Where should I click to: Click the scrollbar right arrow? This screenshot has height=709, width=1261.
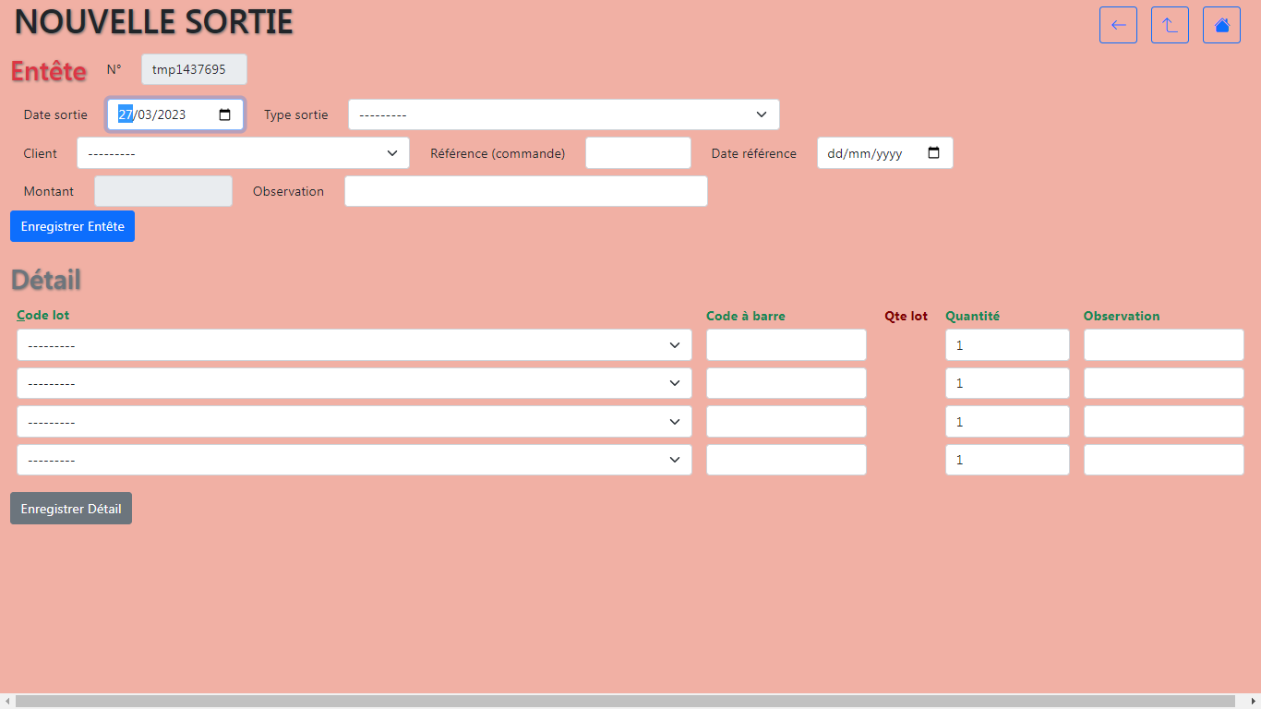tap(1254, 702)
